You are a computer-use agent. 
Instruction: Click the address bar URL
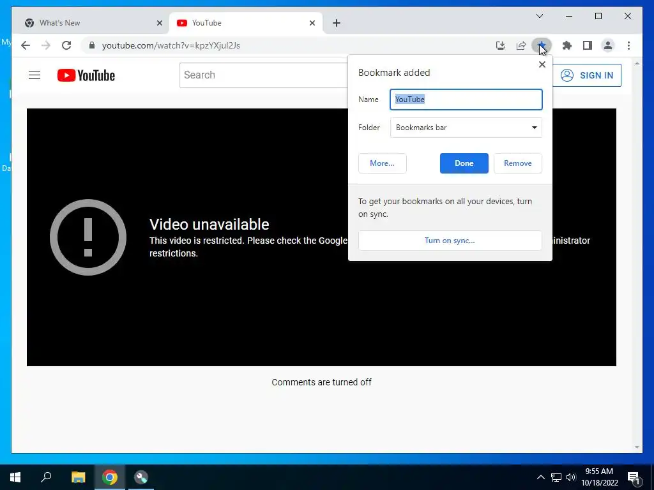[x=171, y=45]
